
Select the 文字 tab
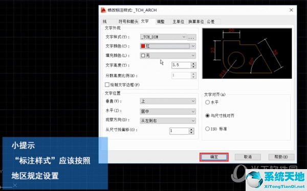point(147,21)
